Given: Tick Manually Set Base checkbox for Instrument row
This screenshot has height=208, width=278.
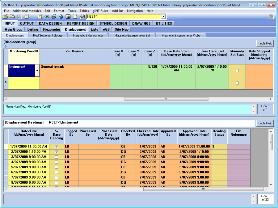Looking at the screenshot, I should click(x=237, y=70).
